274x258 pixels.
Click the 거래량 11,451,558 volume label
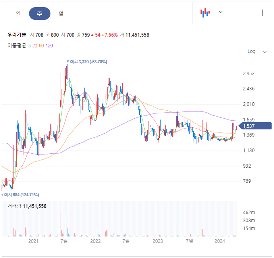(x=27, y=206)
